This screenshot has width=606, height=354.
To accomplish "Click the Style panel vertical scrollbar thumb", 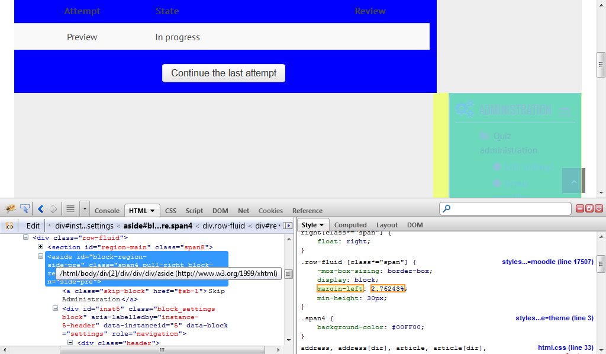I will click(601, 265).
